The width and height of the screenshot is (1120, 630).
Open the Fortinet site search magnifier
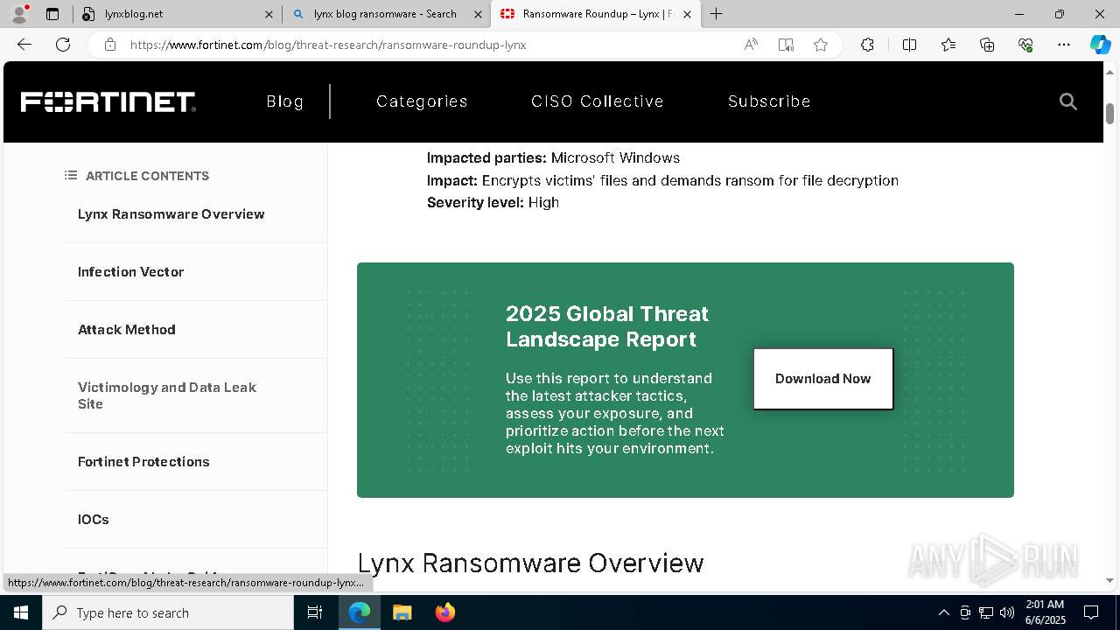click(x=1067, y=101)
